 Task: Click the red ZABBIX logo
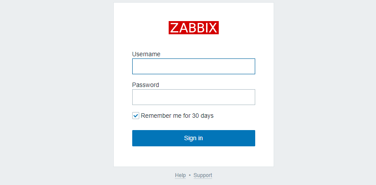point(193,28)
